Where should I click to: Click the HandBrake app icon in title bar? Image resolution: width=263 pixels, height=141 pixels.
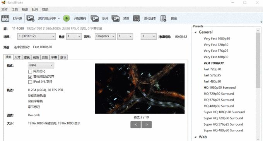click(x=3, y=2)
